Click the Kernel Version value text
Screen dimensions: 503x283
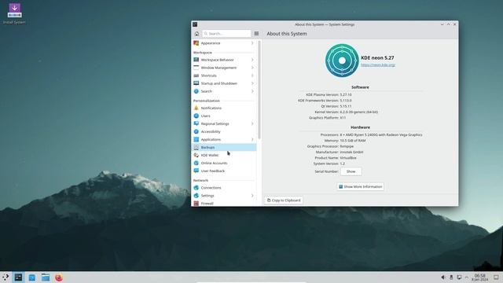point(359,112)
